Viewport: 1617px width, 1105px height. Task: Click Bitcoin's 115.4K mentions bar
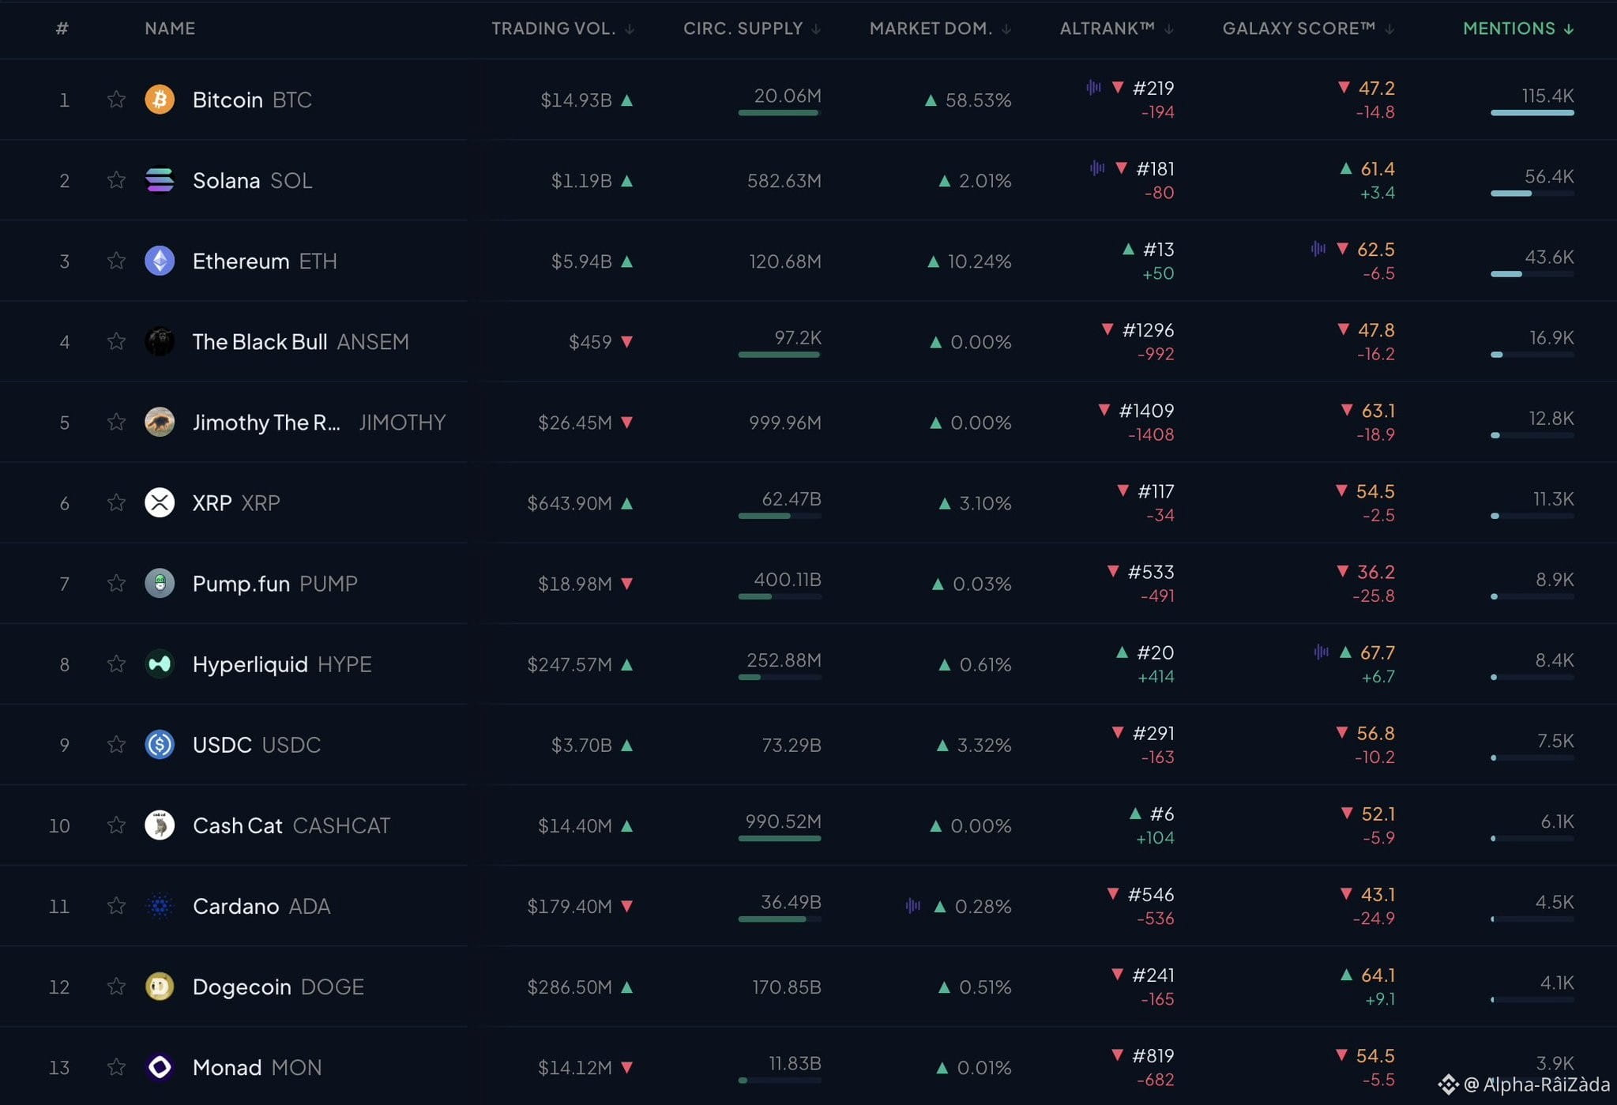tap(1532, 112)
